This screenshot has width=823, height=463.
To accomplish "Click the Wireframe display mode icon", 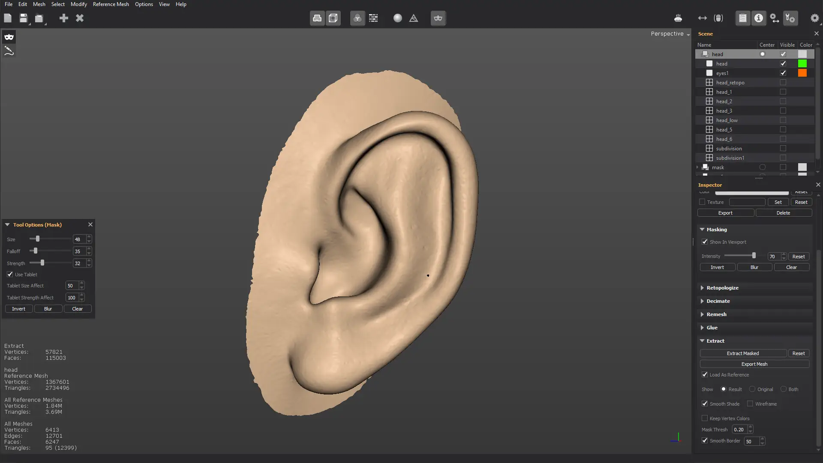I will (333, 18).
